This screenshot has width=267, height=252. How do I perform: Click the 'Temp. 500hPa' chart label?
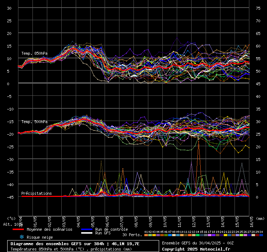[34, 122]
